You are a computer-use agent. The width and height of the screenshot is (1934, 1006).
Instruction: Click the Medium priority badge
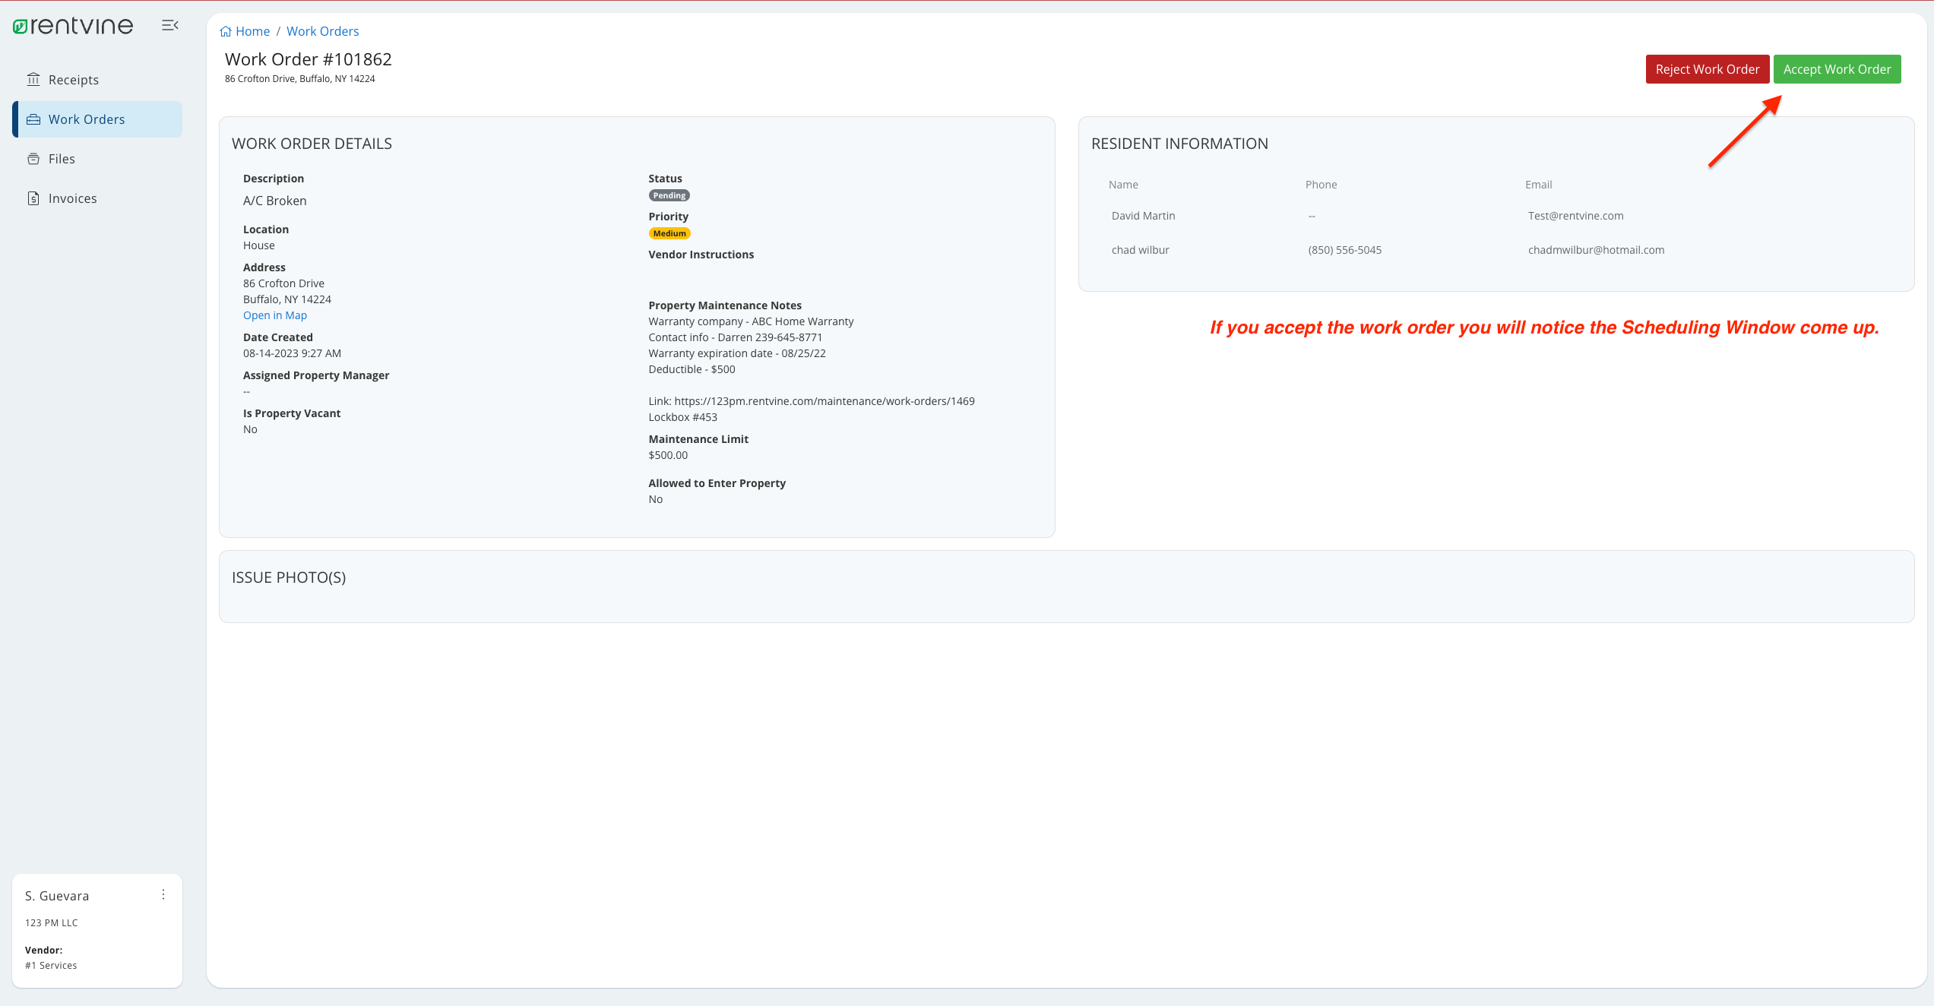669,233
